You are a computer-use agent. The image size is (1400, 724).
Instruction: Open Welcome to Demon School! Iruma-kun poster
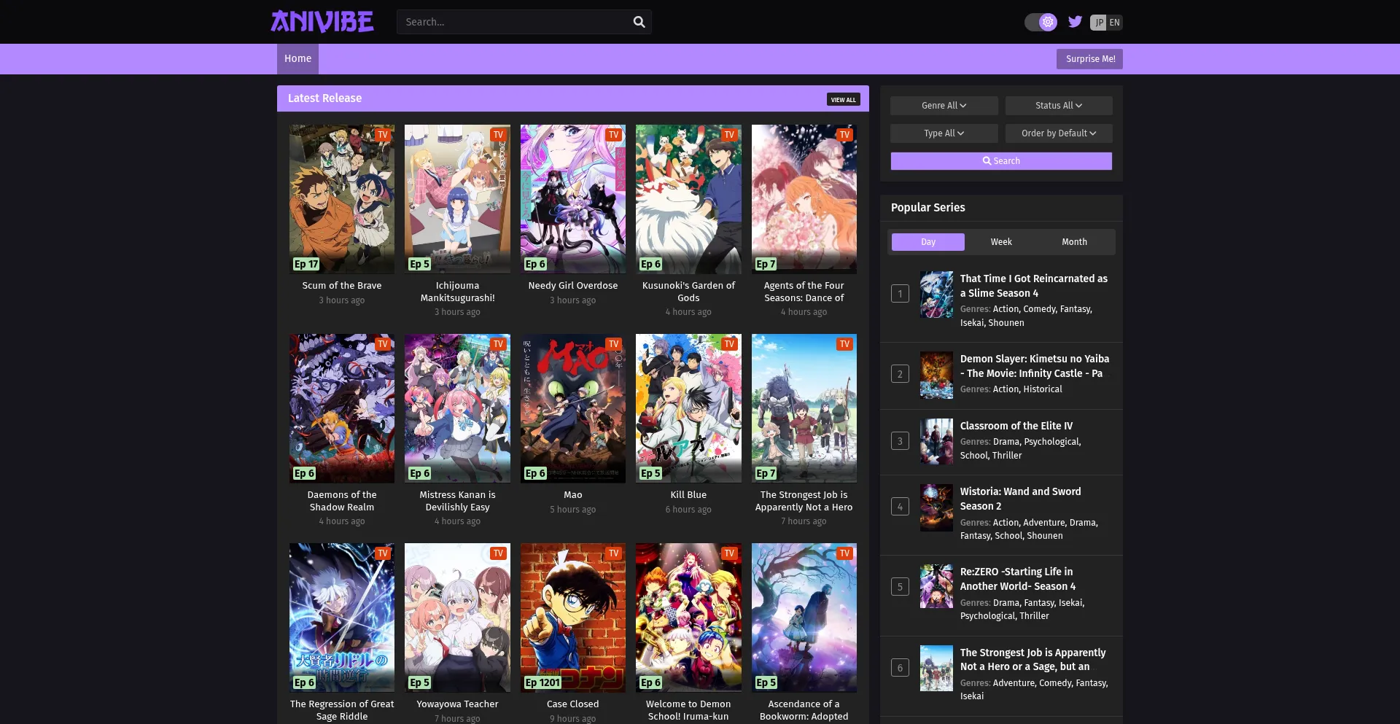688,618
